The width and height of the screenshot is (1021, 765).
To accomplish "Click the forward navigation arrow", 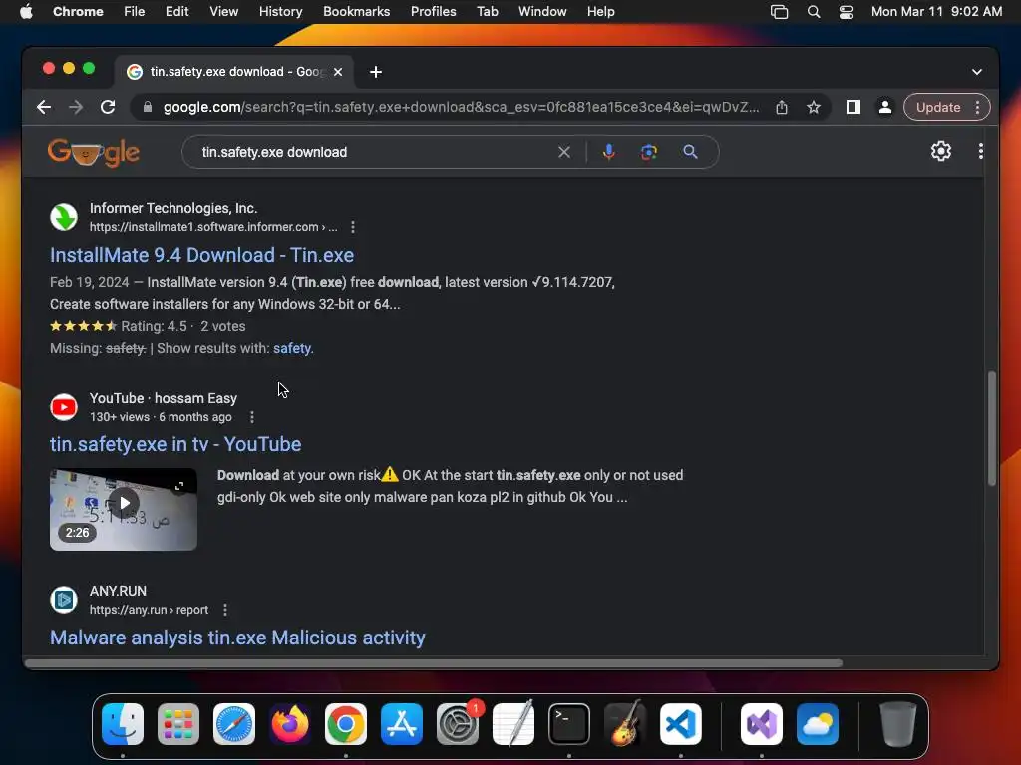I will point(76,107).
